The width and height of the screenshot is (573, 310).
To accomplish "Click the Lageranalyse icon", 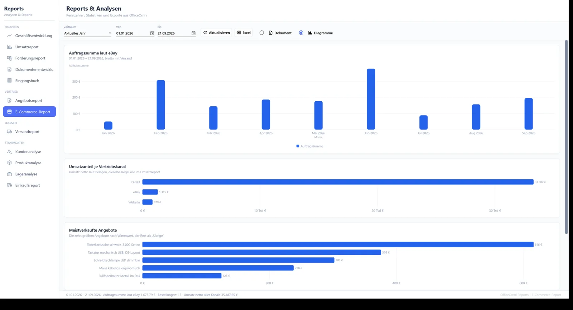I will pos(10,174).
